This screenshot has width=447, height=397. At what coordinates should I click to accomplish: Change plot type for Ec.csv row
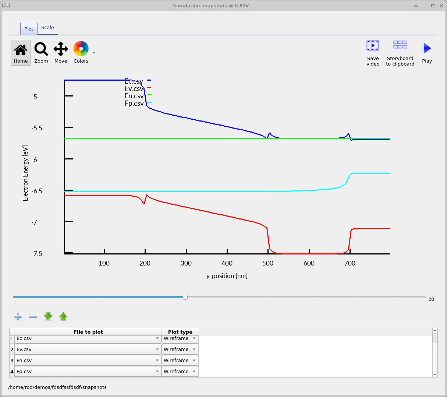[x=180, y=338]
